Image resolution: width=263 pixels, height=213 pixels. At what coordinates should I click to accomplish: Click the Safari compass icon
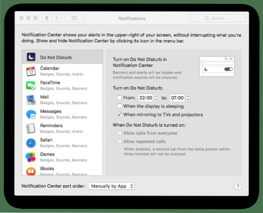[31, 143]
